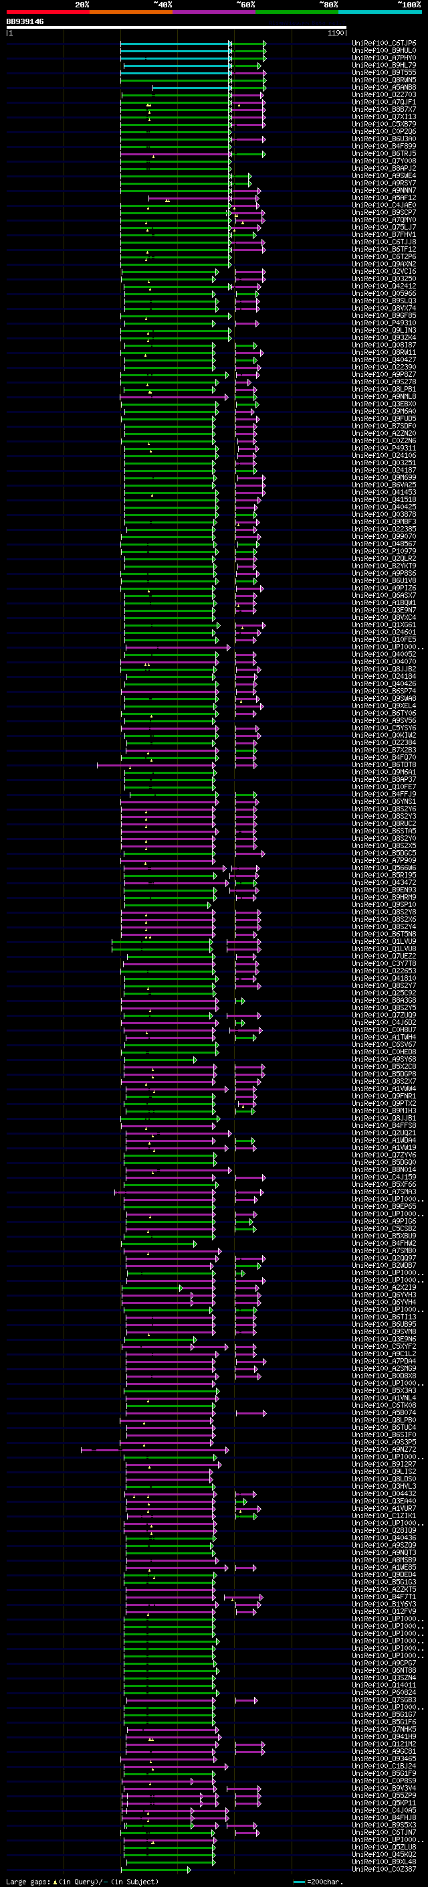Click subject label UniRef100_C3Y7T8
This screenshot has height=1887, width=428.
coord(384,964)
